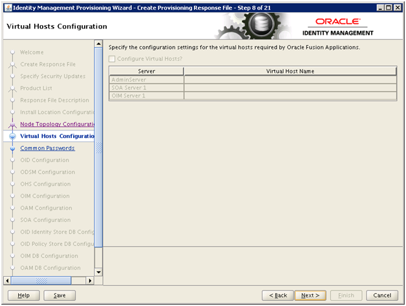This screenshot has height=306, width=406.
Task: Click the sidebar horizontal scrollbar thumb
Action: (41, 281)
